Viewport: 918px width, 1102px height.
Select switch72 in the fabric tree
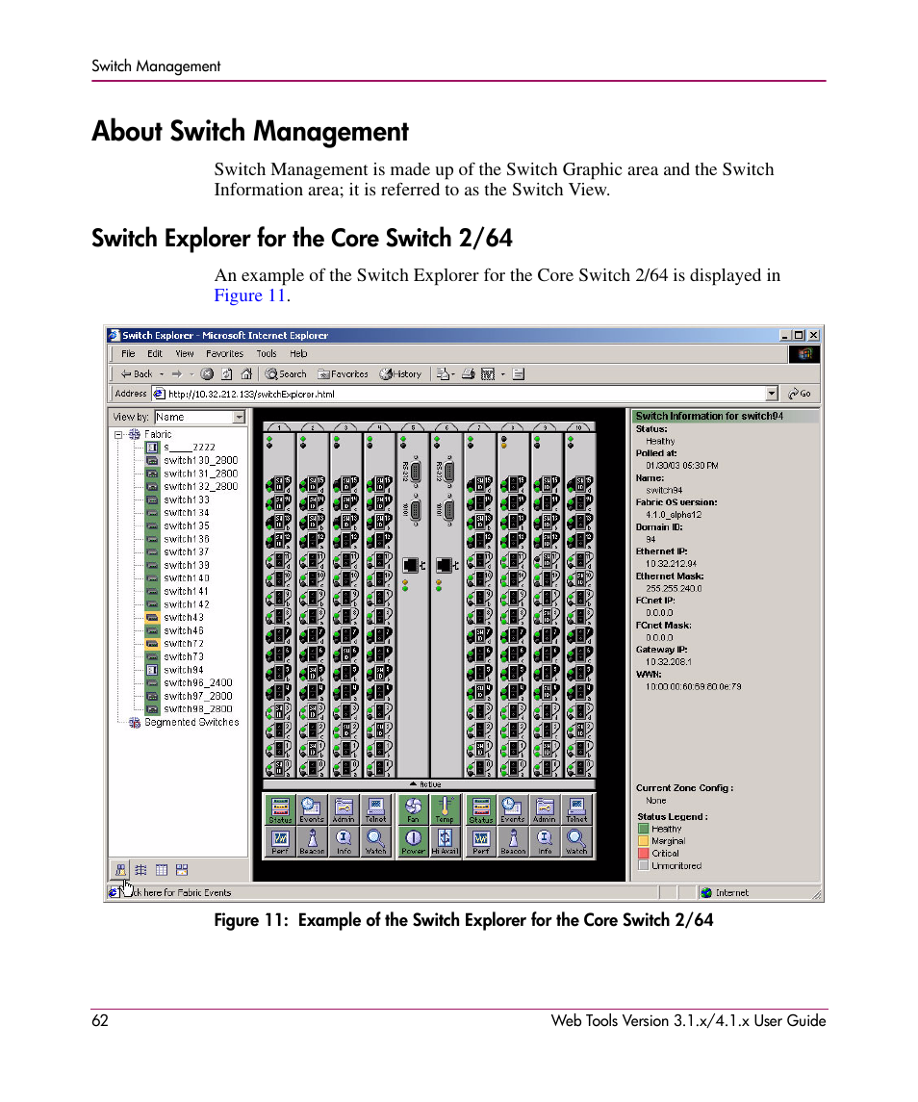click(x=184, y=644)
